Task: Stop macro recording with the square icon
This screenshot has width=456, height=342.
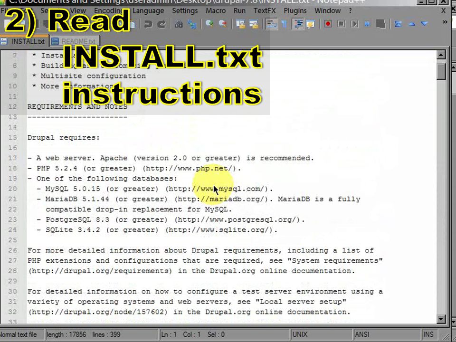Action: 342,24
